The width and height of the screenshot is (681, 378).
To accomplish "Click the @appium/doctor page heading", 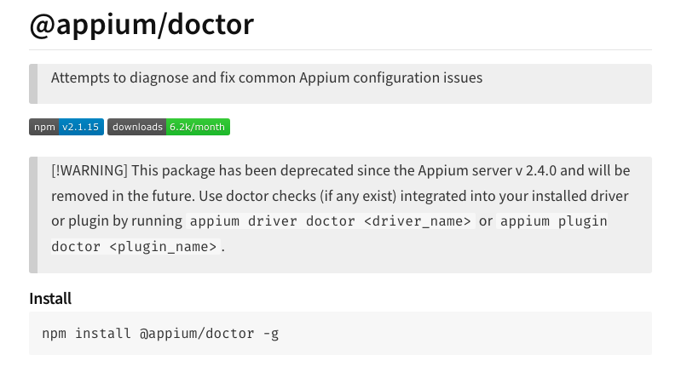I will tap(141, 24).
